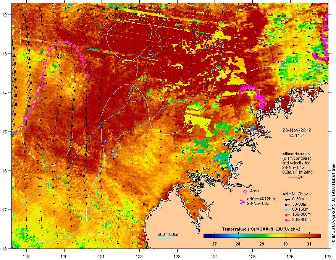Click the 30 tick on temperature scale
The image size is (336, 260).
285,244
